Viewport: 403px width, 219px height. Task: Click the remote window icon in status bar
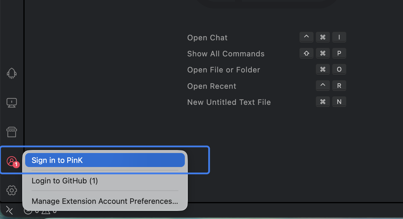pos(9,210)
